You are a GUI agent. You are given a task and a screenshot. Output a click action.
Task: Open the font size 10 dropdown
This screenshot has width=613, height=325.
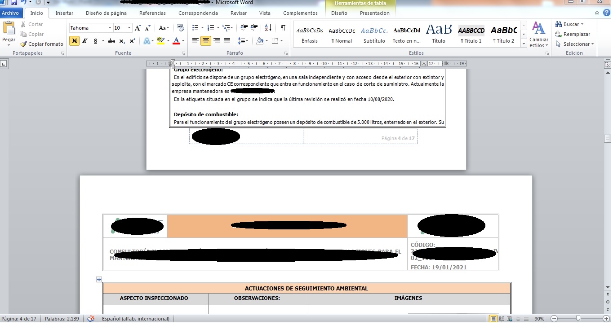[129, 28]
